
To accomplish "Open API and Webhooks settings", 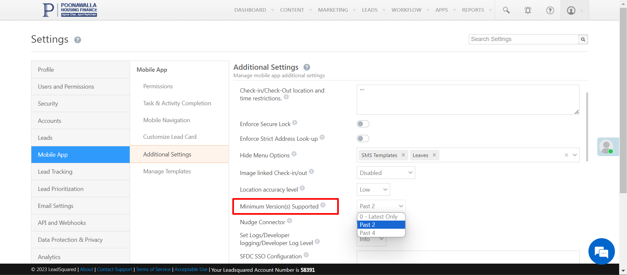I will (80, 223).
